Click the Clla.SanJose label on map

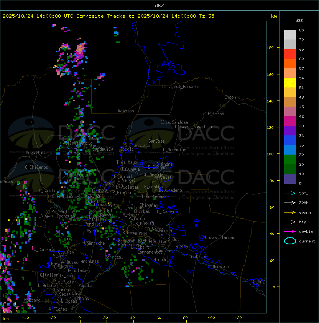(x=174, y=122)
